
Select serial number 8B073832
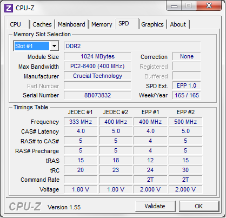97,95
